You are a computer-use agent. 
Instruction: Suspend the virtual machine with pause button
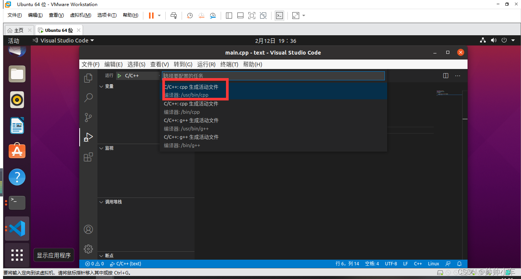click(151, 16)
